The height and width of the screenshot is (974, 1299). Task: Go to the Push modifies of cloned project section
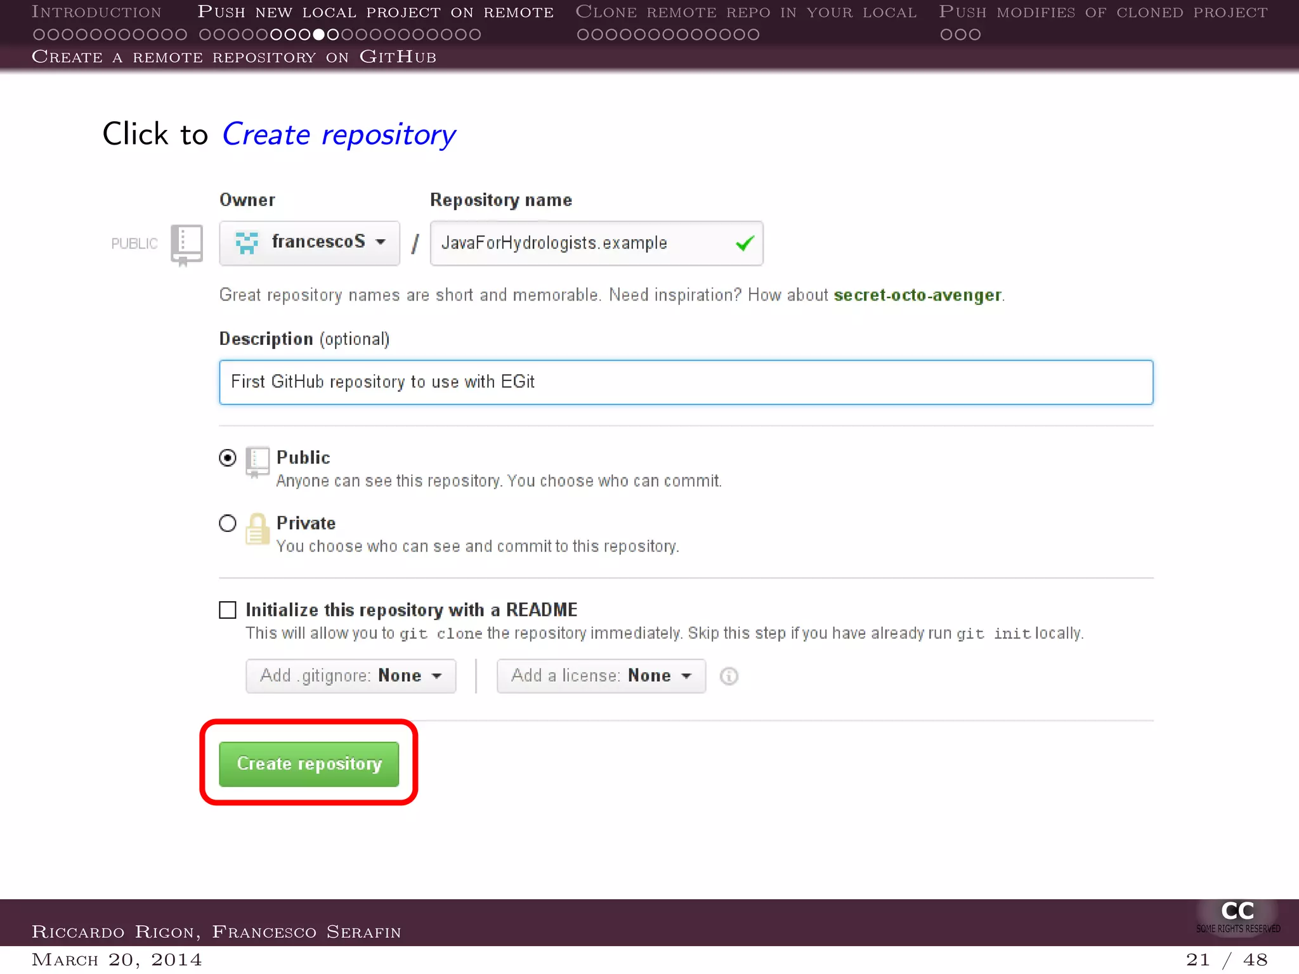click(x=1103, y=12)
